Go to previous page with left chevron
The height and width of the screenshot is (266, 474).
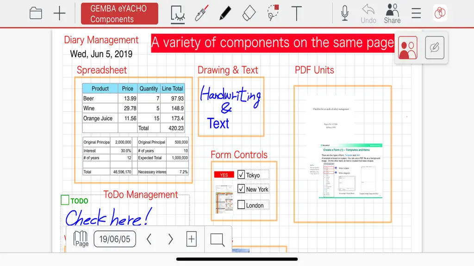click(149, 239)
